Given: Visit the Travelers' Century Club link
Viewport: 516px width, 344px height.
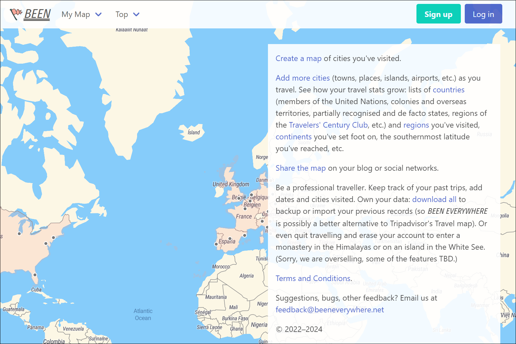Looking at the screenshot, I should pyautogui.click(x=328, y=125).
